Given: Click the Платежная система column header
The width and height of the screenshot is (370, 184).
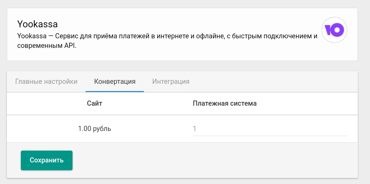Looking at the screenshot, I should point(225,103).
